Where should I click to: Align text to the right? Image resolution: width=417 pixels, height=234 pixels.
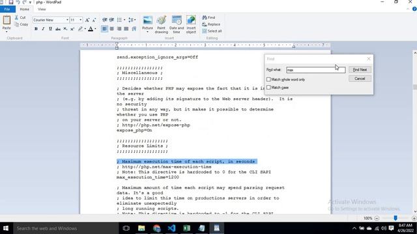119,29
